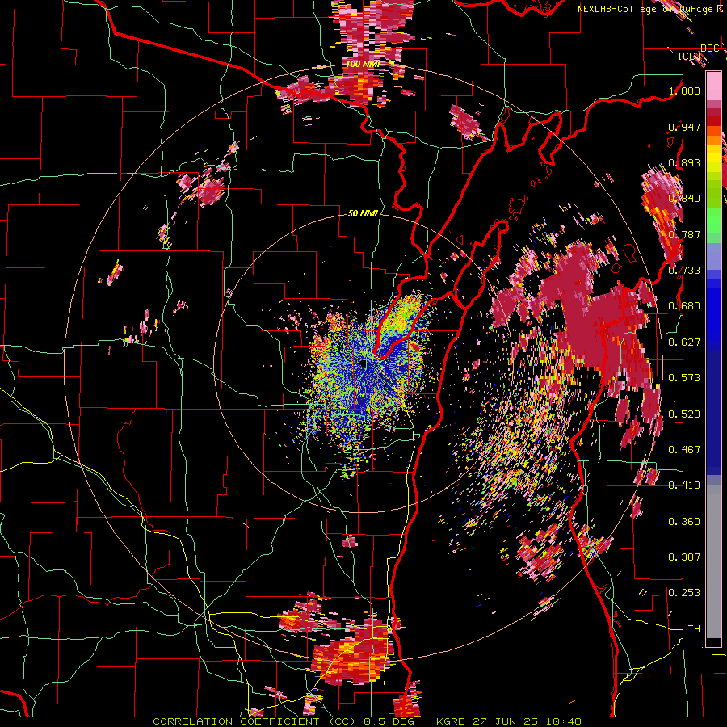Select the 0.520 scale value
The height and width of the screenshot is (727, 727).
(x=684, y=414)
